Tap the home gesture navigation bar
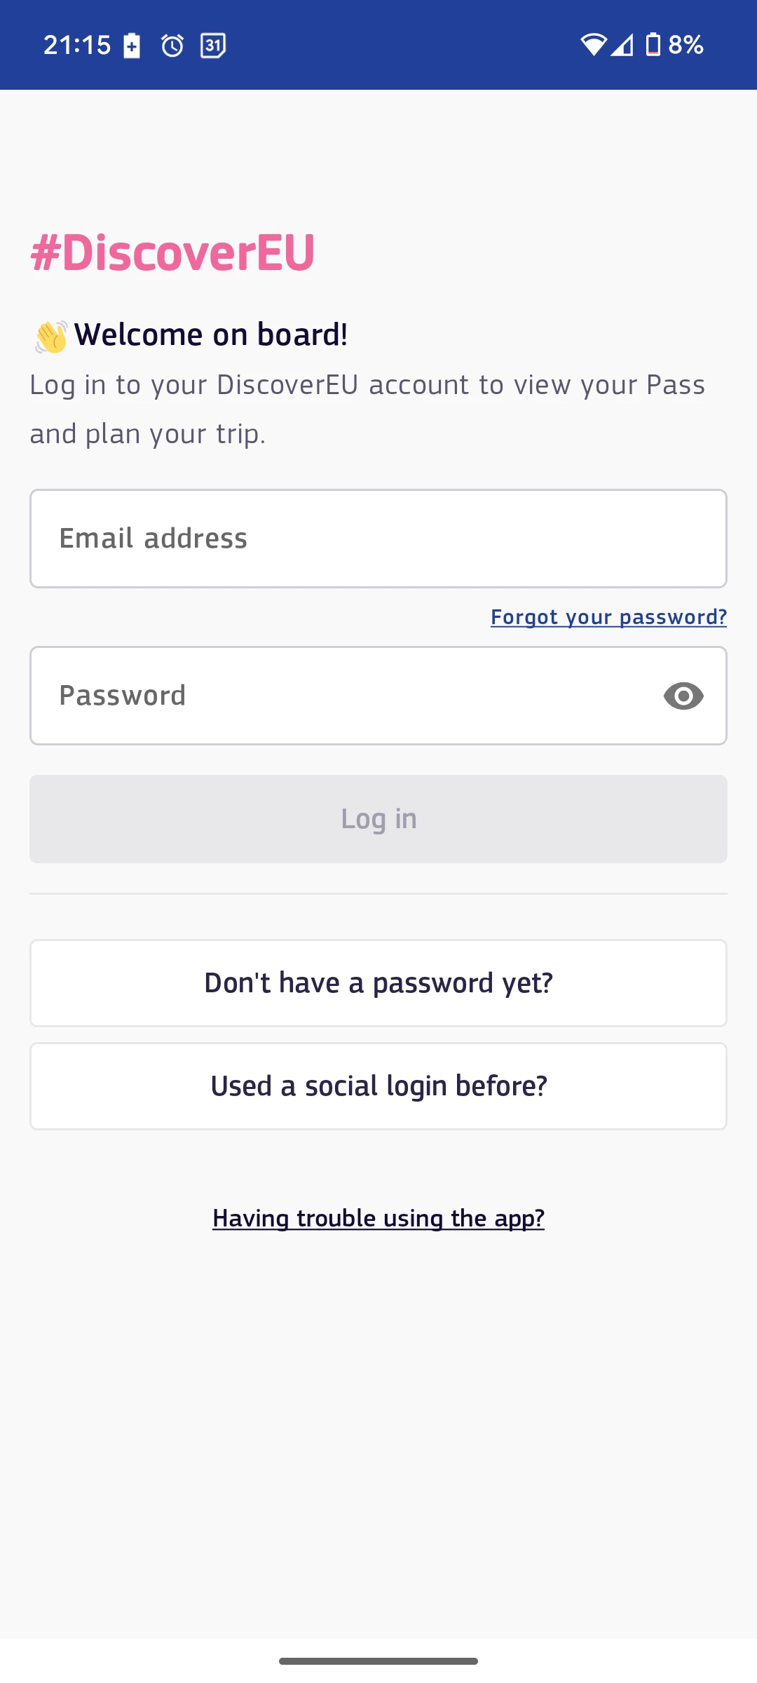The height and width of the screenshot is (1683, 757). pyautogui.click(x=378, y=1661)
